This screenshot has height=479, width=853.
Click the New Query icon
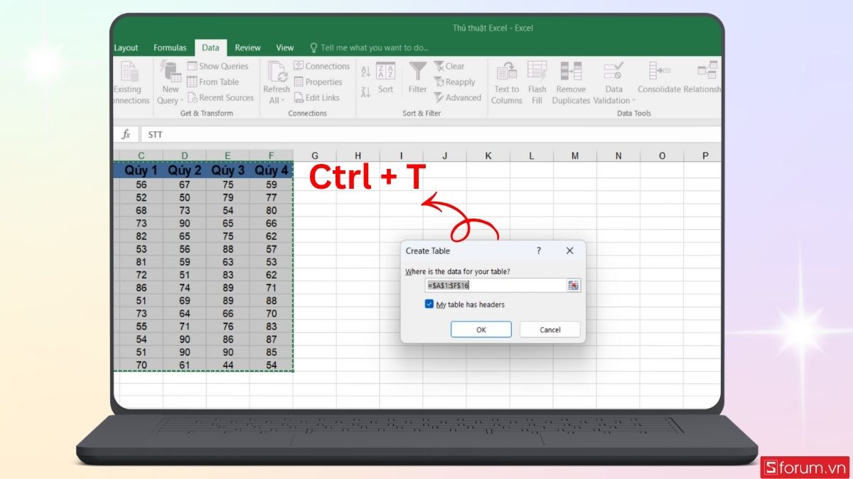pyautogui.click(x=171, y=71)
